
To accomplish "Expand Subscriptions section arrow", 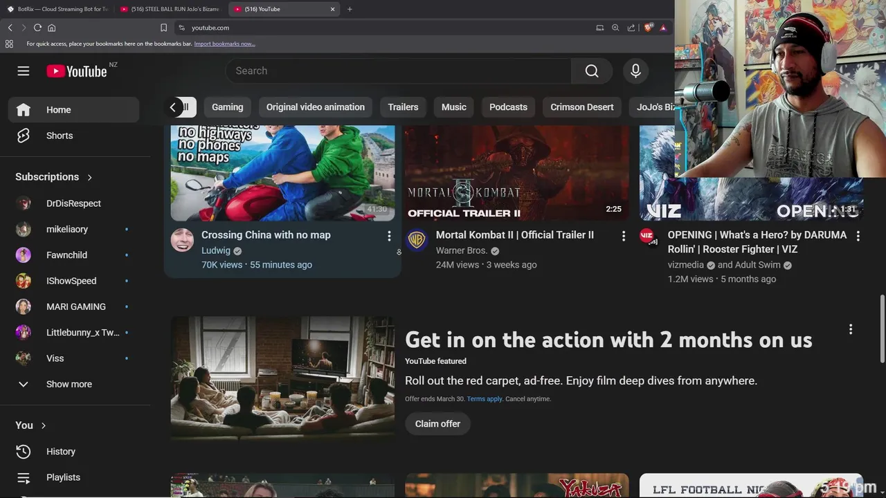I will pos(89,177).
